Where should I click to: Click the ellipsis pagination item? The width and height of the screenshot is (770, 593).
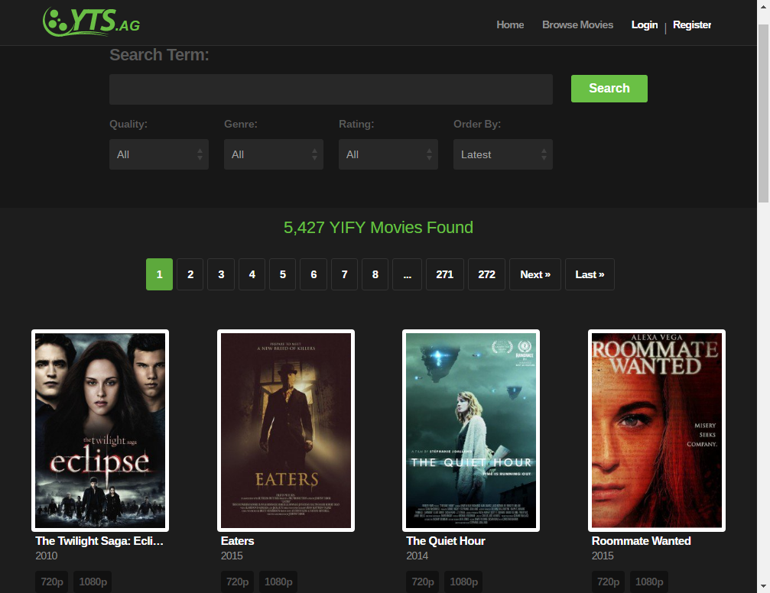(407, 274)
